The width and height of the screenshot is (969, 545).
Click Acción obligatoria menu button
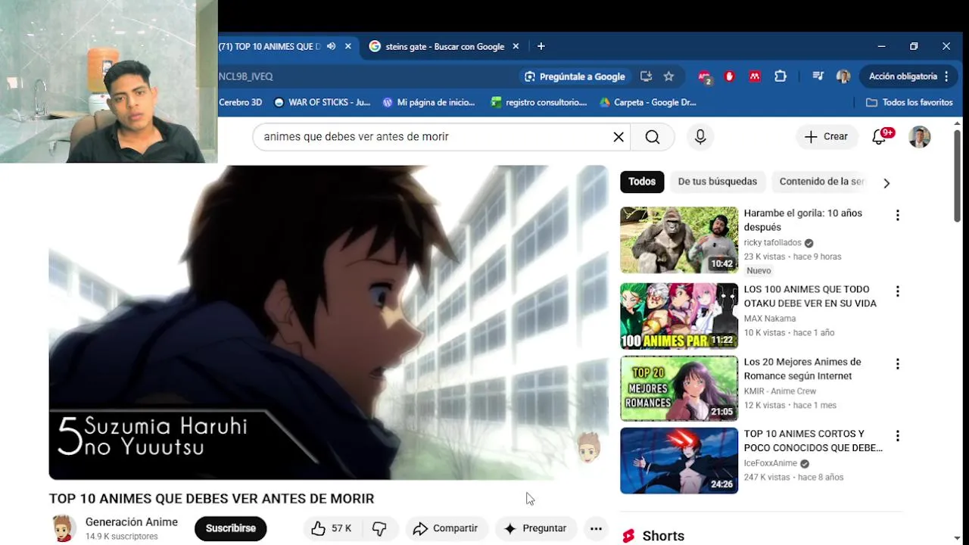point(908,76)
